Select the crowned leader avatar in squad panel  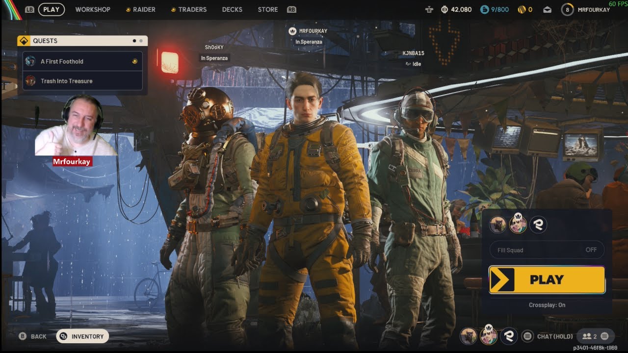[x=518, y=224]
